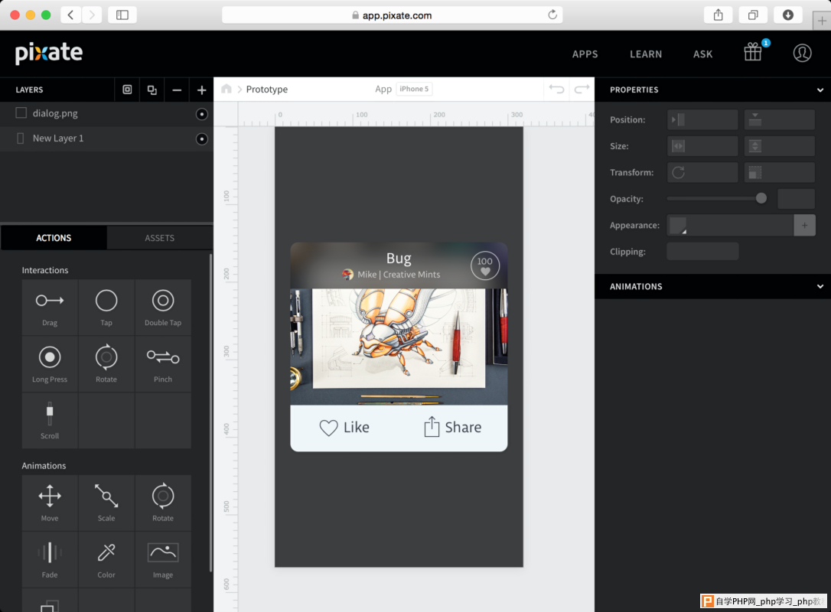This screenshot has height=612, width=831.
Task: Click the Opacity value field
Action: (x=796, y=199)
